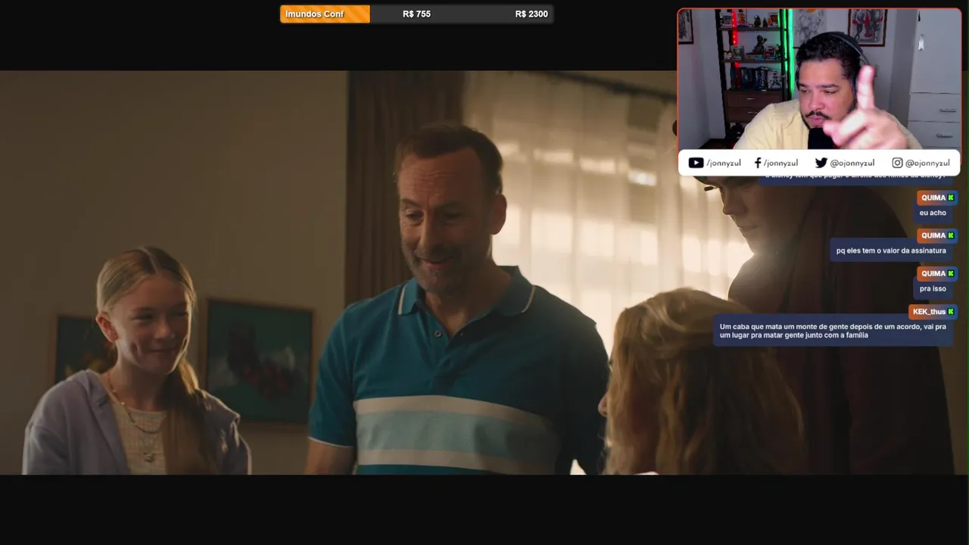Click the Instagram camera icon
The image size is (969, 545).
[897, 163]
